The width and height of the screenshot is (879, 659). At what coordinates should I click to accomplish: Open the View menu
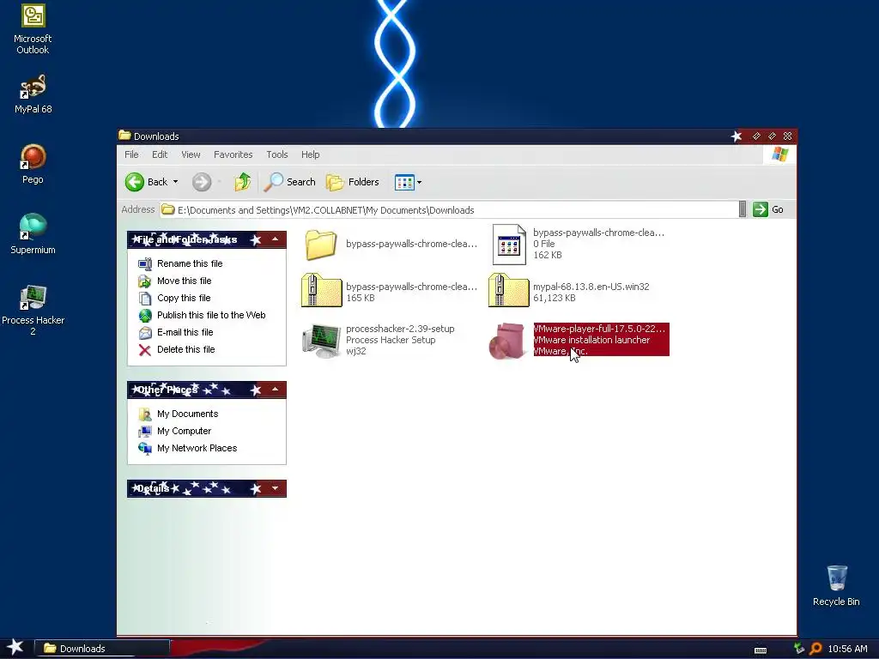click(191, 154)
